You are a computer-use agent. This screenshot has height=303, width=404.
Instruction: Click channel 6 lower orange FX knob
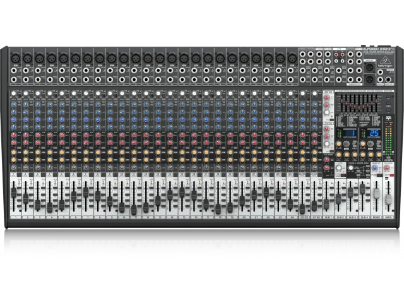[x=74, y=160]
